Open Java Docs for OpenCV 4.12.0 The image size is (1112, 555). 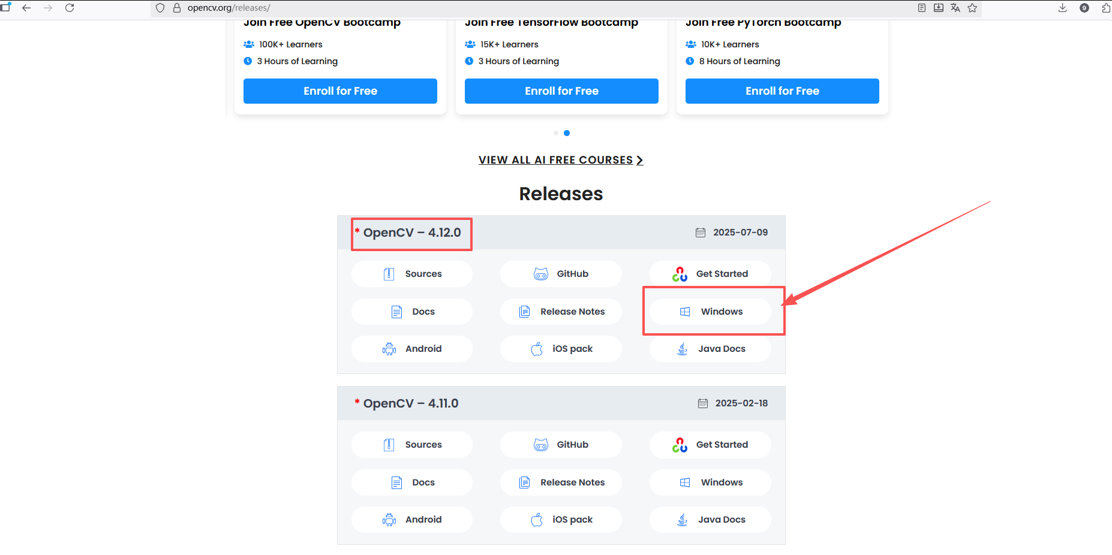click(710, 349)
